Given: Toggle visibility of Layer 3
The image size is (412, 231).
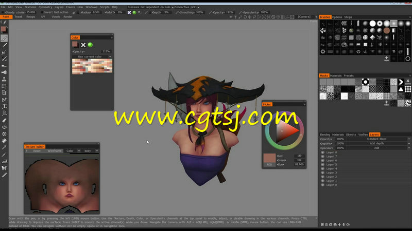Looking at the screenshot, I should pyautogui.click(x=323, y=172).
